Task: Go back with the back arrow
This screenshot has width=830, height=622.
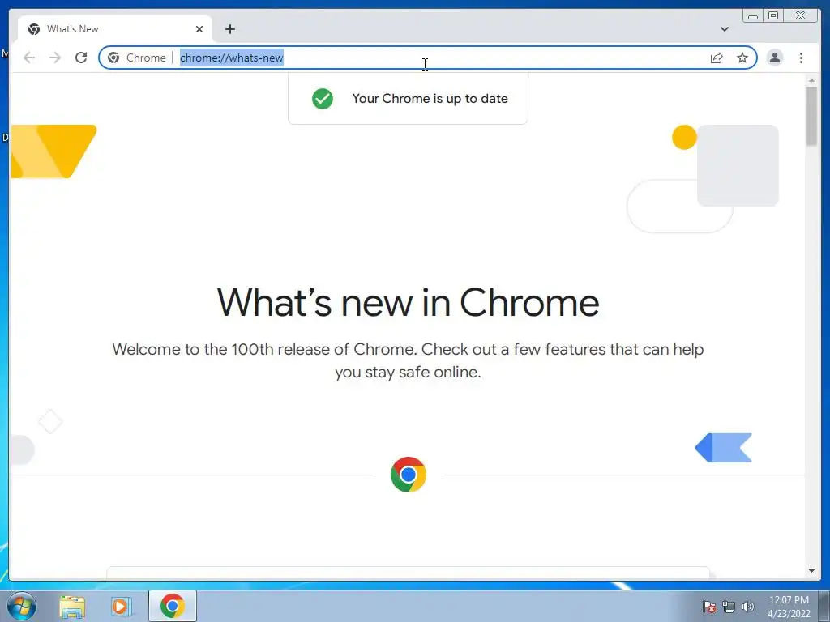Action: [x=29, y=58]
